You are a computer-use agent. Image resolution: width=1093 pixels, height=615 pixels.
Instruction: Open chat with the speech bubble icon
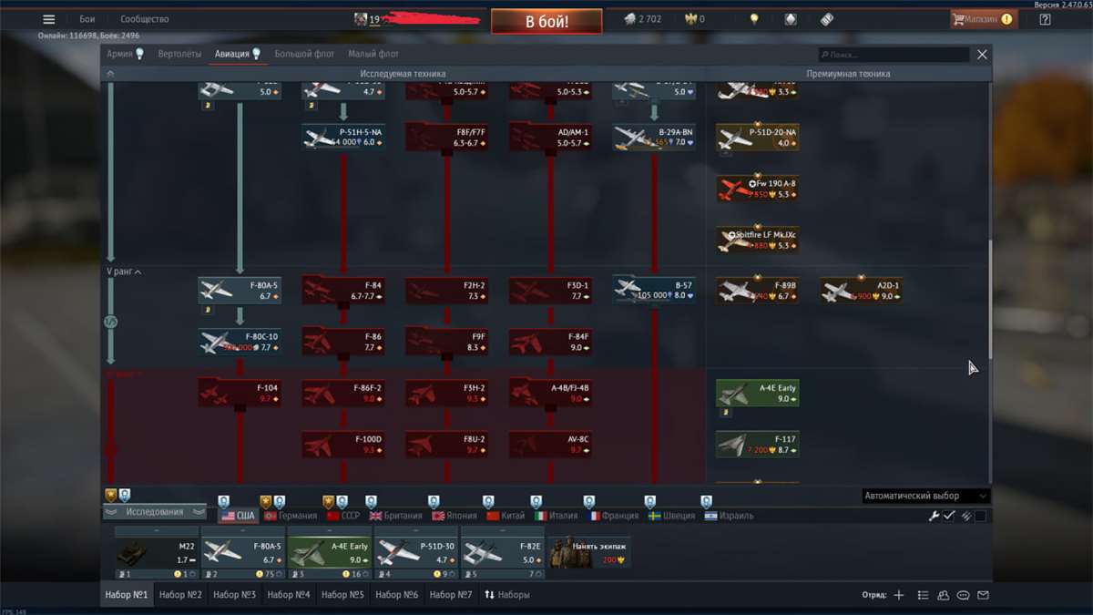[x=963, y=595]
